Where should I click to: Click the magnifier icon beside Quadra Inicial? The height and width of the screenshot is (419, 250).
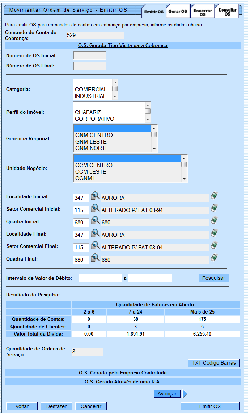95,221
